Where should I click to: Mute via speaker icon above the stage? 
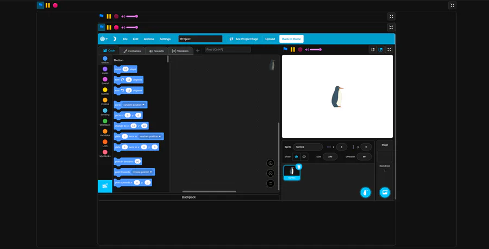pos(307,49)
